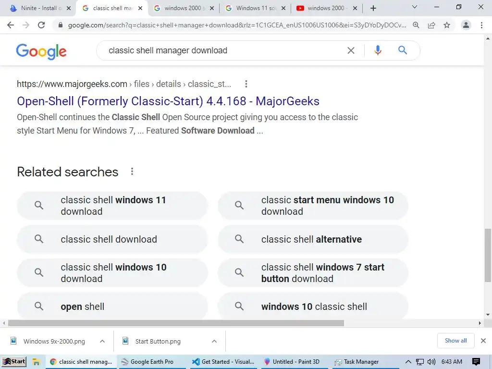This screenshot has width=492, height=369.
Task: Open the notification center icon
Action: (x=476, y=362)
